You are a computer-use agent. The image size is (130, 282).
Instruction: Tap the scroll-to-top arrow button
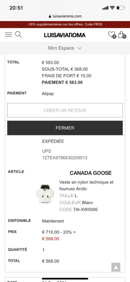(x=116, y=267)
